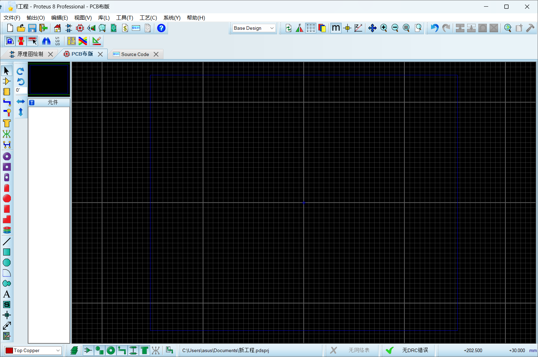Click the red Top Copper color swatch

[9, 350]
